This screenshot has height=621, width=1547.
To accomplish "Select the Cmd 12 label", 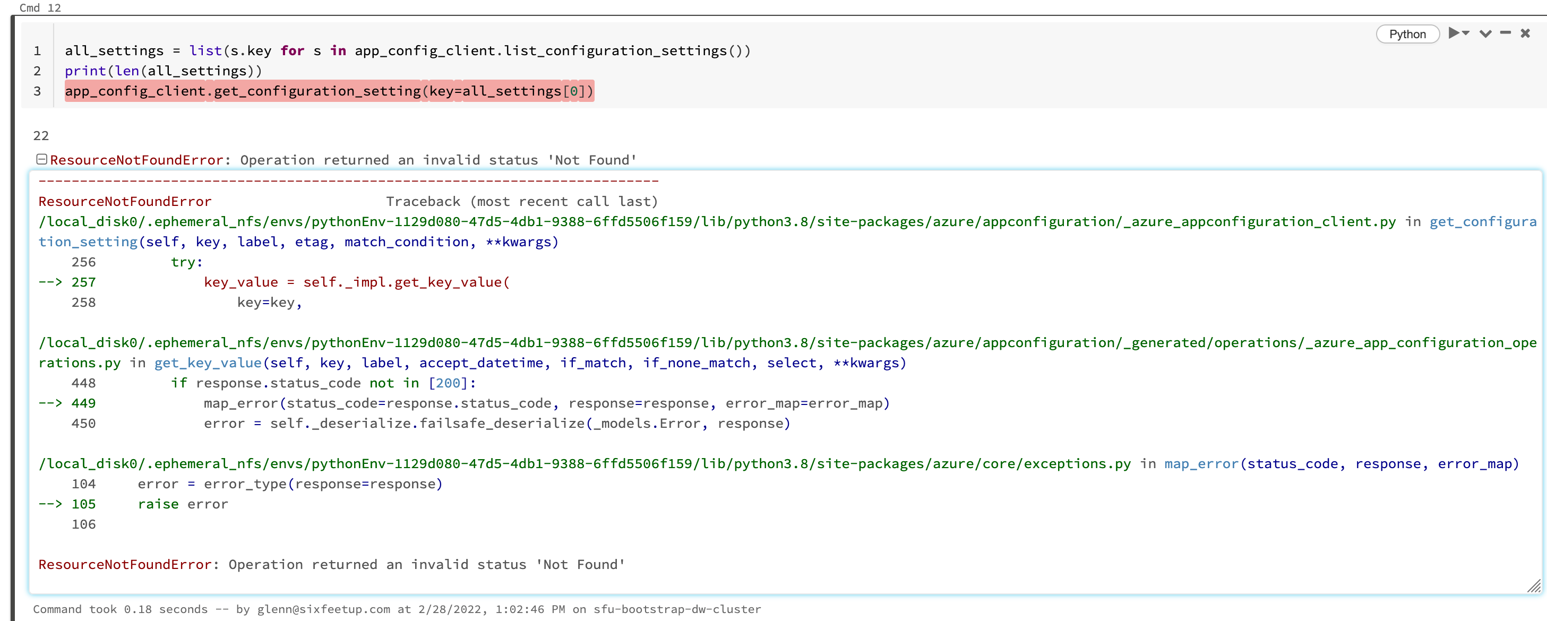I will click(40, 8).
